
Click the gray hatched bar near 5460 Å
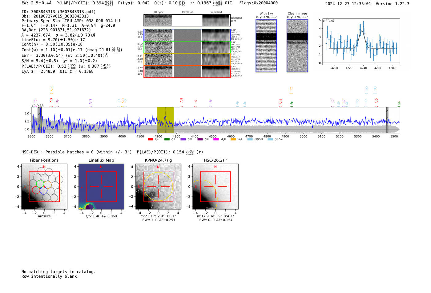[x=387, y=120]
